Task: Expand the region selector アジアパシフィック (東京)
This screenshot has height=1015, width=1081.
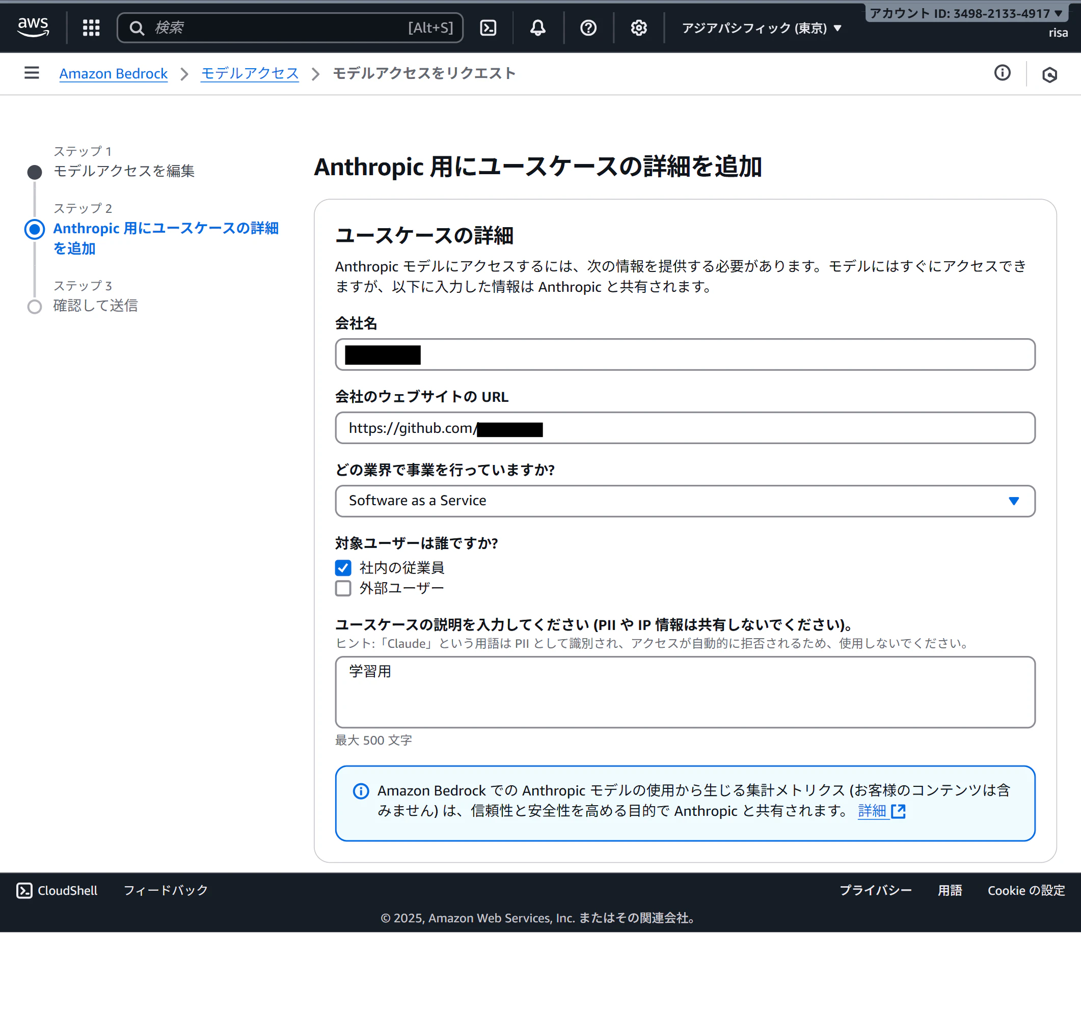Action: (761, 28)
